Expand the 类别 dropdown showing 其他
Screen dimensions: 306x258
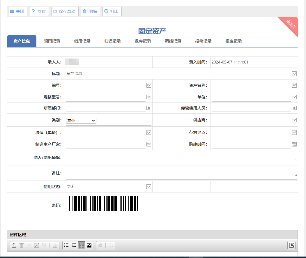[x=81, y=121]
